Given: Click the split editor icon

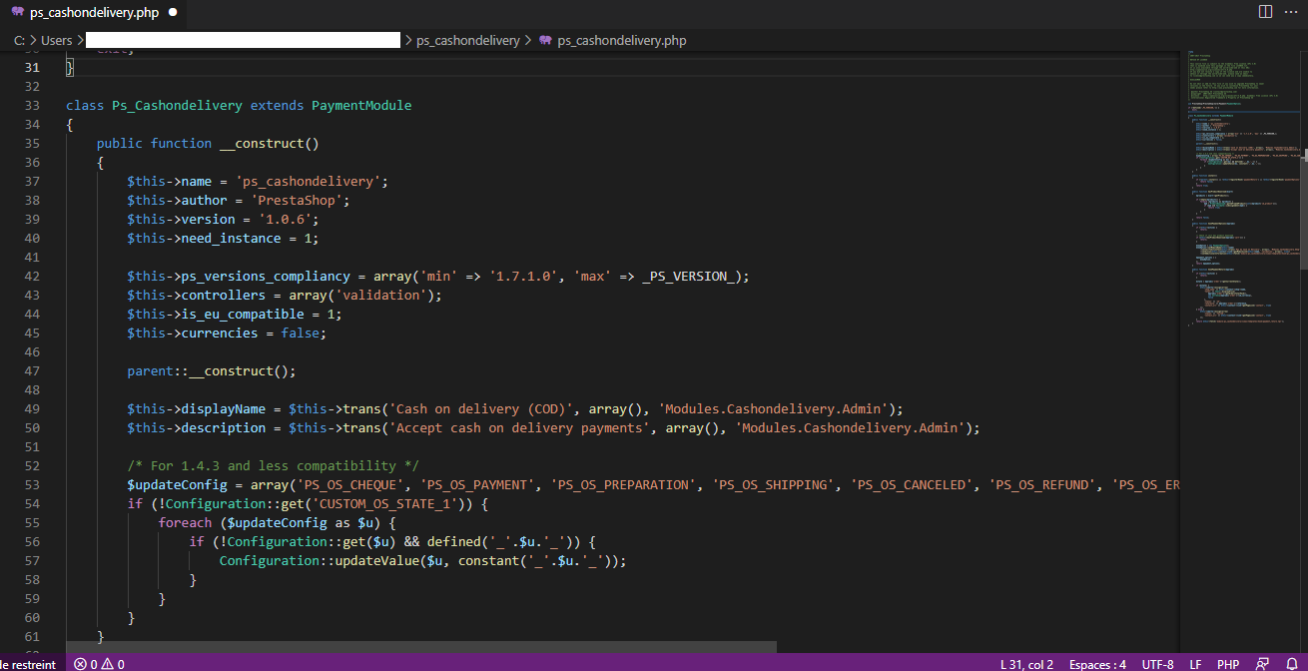Looking at the screenshot, I should tap(1265, 12).
